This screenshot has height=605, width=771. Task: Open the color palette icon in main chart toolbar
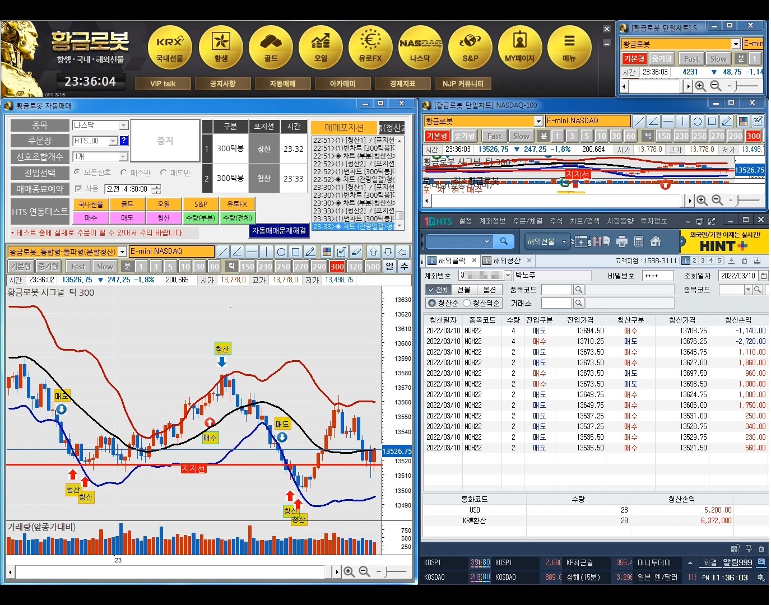point(327,252)
